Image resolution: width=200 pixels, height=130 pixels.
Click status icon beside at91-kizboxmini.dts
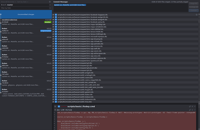(x=56, y=99)
